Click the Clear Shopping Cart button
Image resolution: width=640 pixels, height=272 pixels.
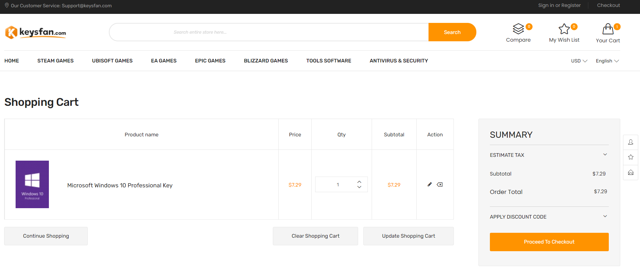tap(315, 236)
